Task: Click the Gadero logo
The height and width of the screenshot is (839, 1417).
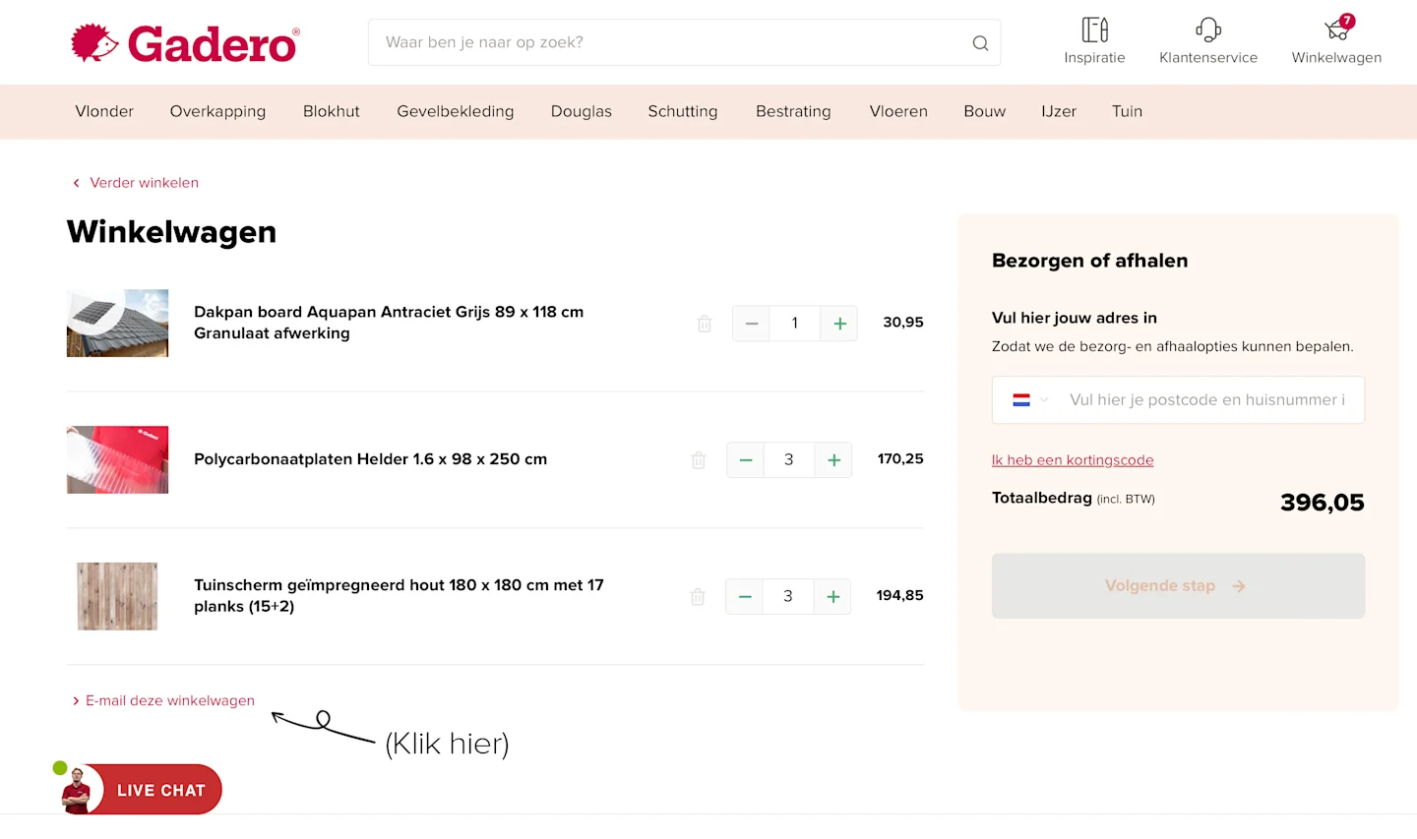Action: (x=185, y=43)
